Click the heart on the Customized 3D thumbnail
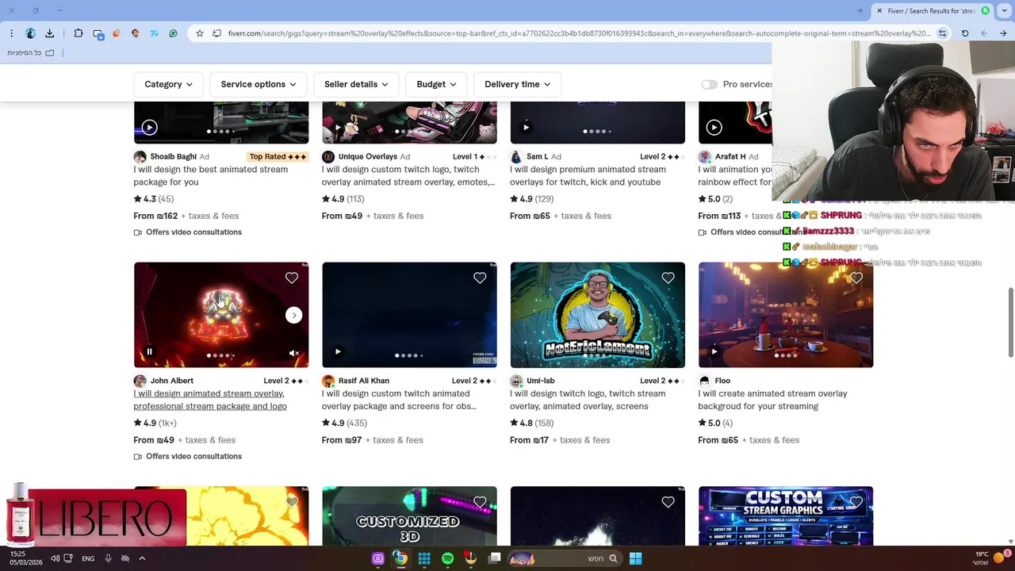 480,502
